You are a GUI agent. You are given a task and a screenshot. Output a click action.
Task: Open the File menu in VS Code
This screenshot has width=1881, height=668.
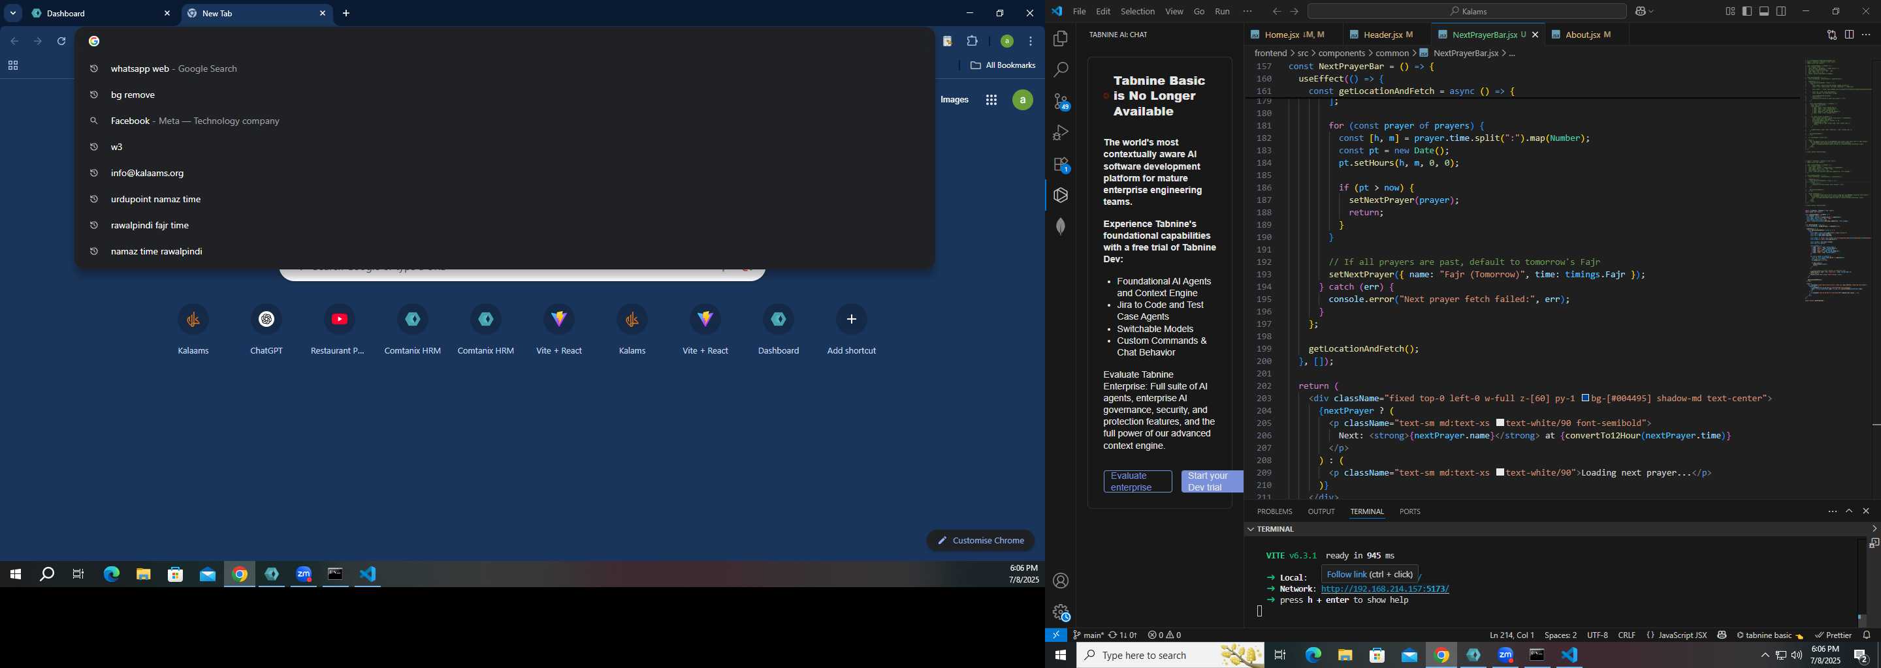[1079, 12]
